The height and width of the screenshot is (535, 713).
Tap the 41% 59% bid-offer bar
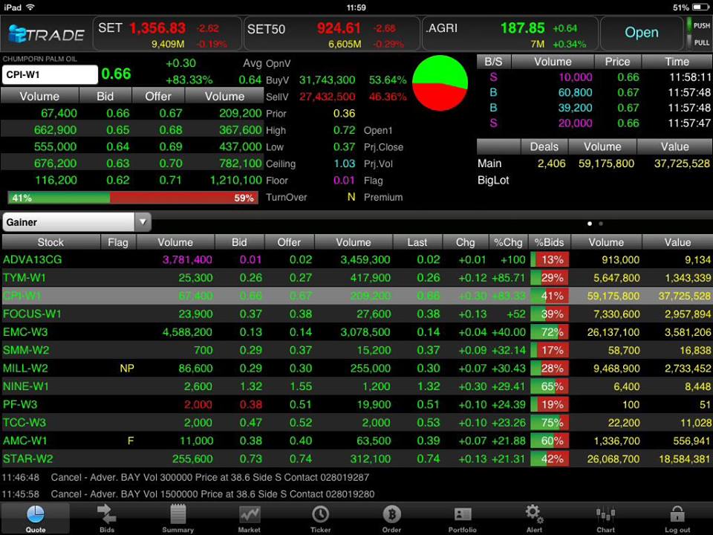(x=133, y=198)
